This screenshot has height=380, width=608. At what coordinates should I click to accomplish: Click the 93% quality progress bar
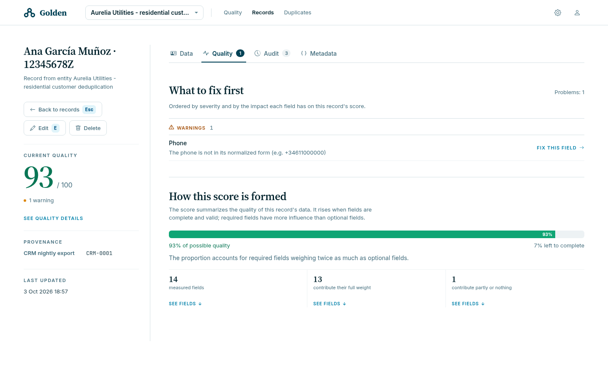tap(377, 234)
